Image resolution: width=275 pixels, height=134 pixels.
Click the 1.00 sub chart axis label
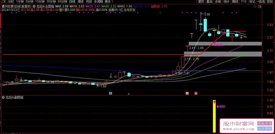(x=270, y=100)
